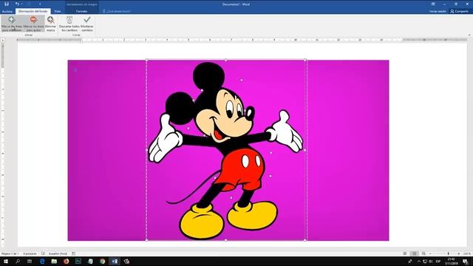Select Marcar las áreas para quitar tool
The image size is (473, 266).
point(33,24)
